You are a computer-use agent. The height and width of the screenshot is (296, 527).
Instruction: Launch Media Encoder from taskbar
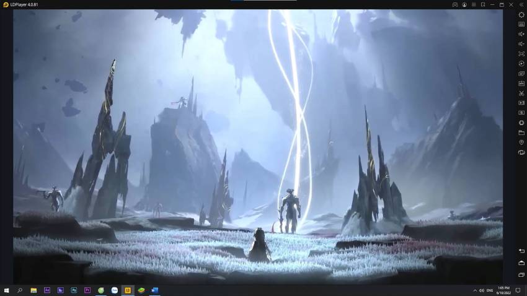pos(61,290)
